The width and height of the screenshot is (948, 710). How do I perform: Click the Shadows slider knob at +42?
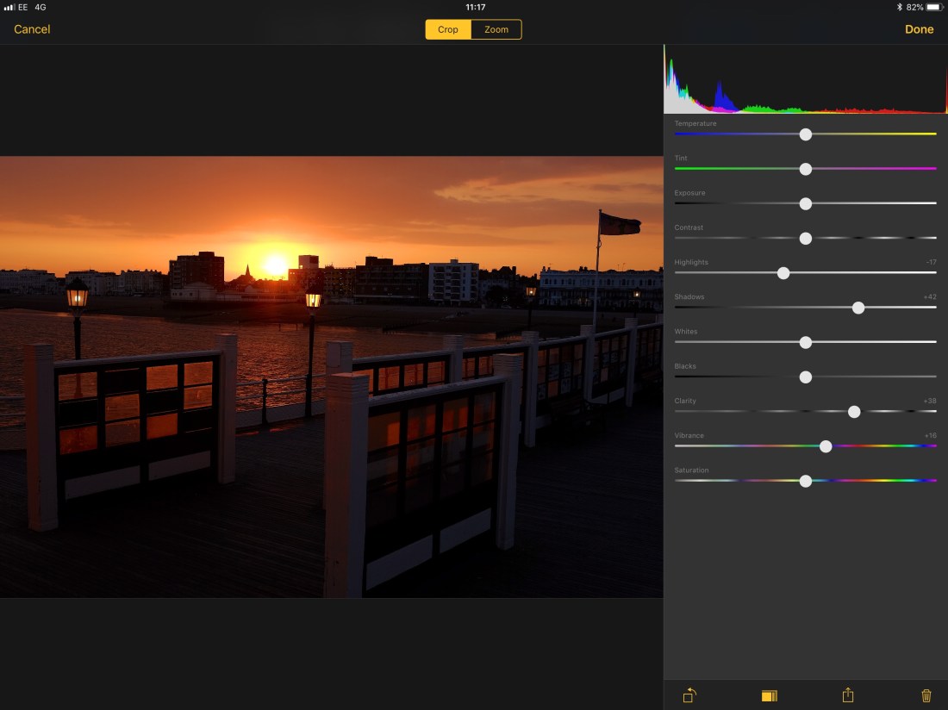858,308
